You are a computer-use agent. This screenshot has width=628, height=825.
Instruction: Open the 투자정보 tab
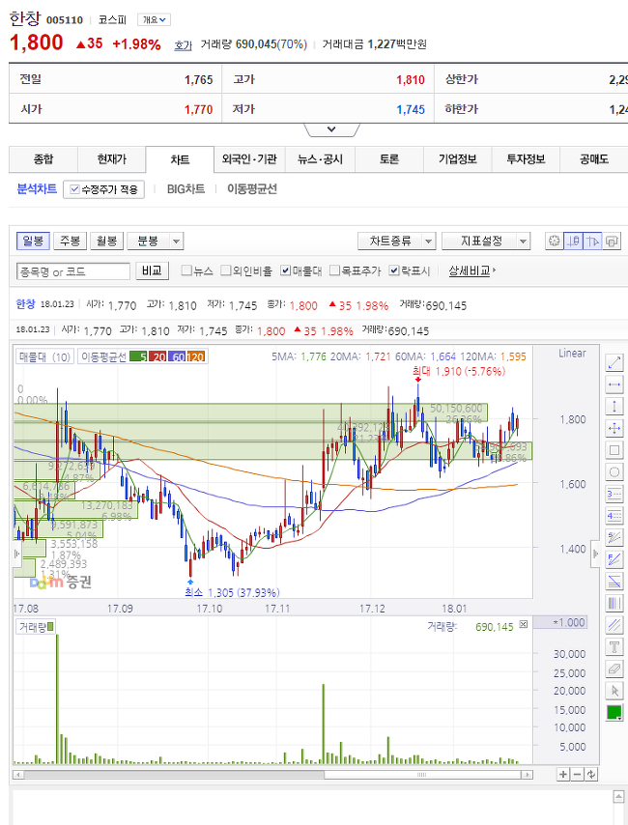pyautogui.click(x=526, y=159)
